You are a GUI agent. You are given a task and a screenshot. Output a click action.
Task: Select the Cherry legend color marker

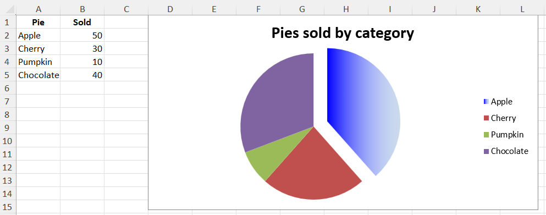(x=487, y=118)
